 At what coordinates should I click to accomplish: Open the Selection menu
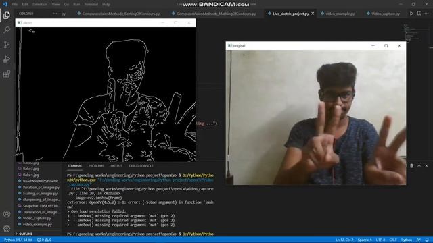click(40, 5)
